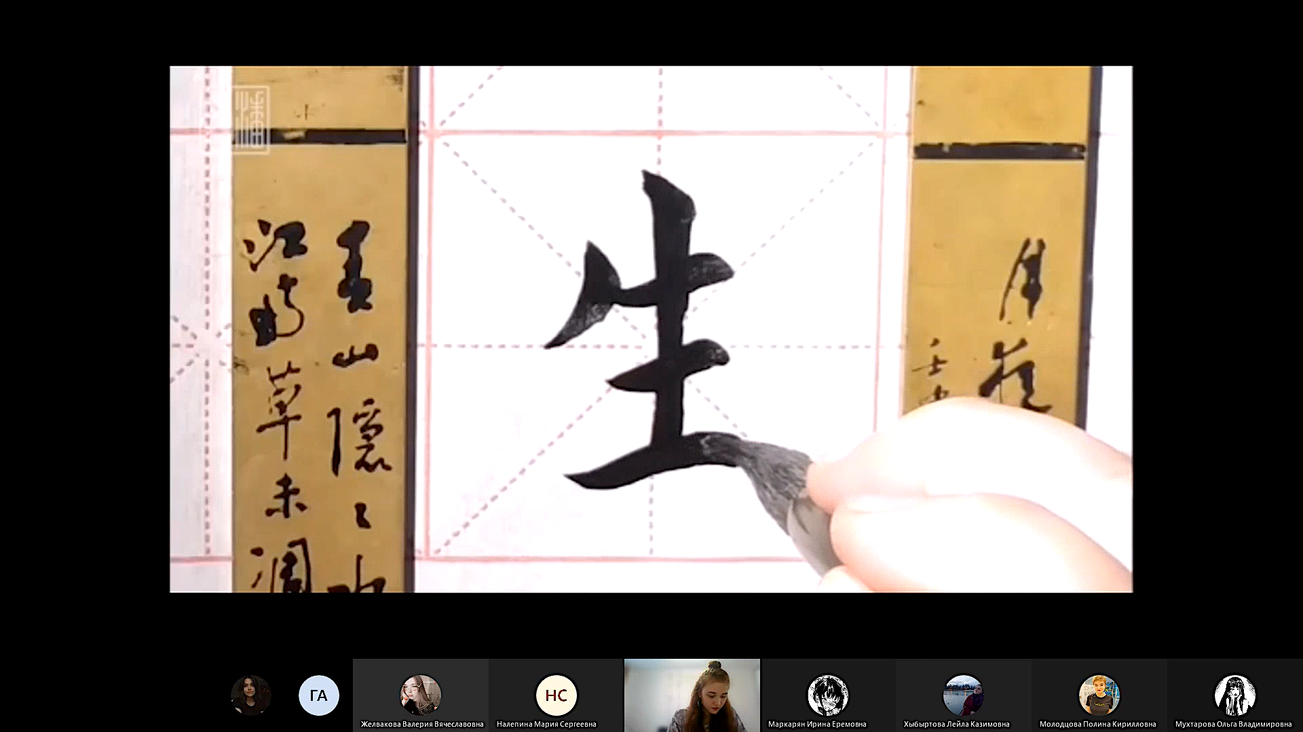Click the Хыбыртова Лейла Казимовна name label
Image resolution: width=1303 pixels, height=732 pixels.
point(956,724)
